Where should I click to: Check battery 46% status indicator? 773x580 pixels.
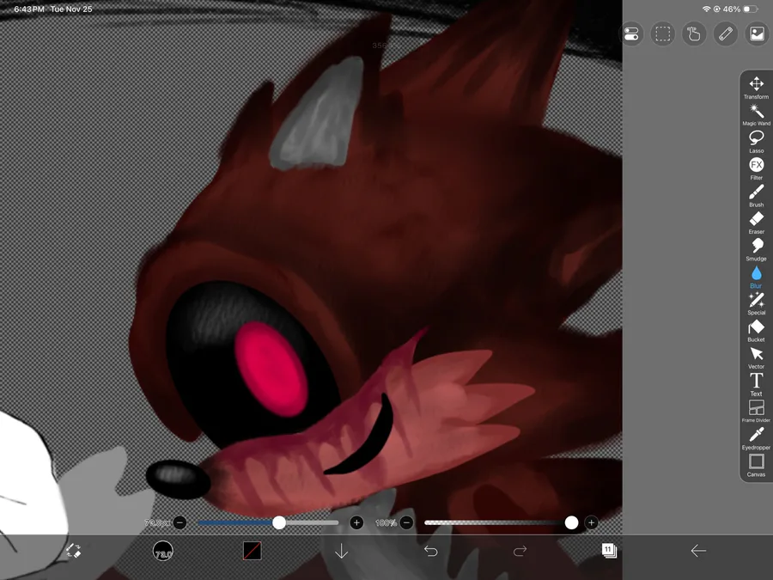coord(740,9)
